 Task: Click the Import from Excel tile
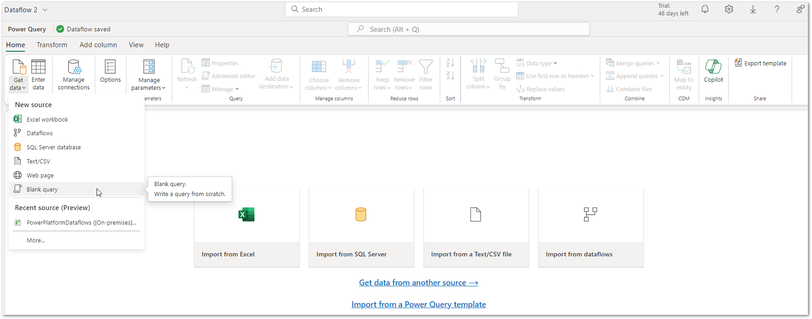coord(247,227)
